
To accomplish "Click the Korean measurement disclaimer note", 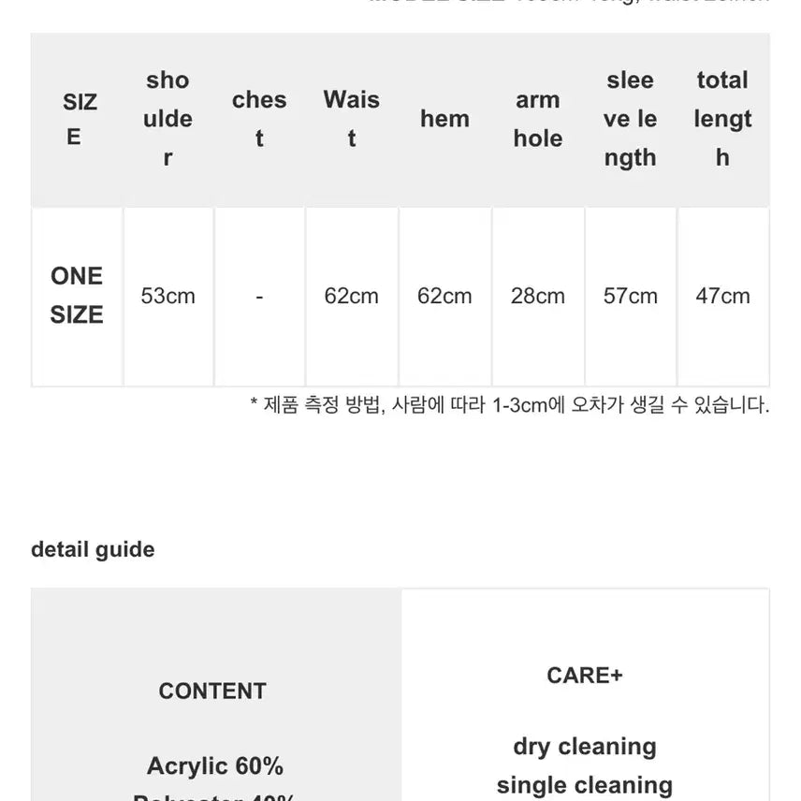I will (510, 405).
